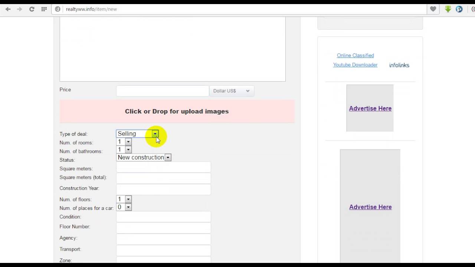Expand the Num. of floors dropdown
Image resolution: width=475 pixels, height=267 pixels.
point(124,199)
